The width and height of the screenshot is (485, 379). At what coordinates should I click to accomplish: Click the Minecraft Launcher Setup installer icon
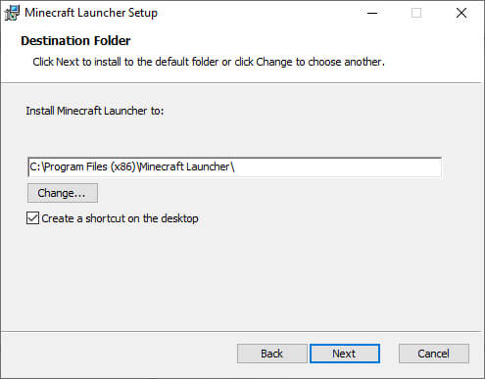pyautogui.click(x=12, y=13)
